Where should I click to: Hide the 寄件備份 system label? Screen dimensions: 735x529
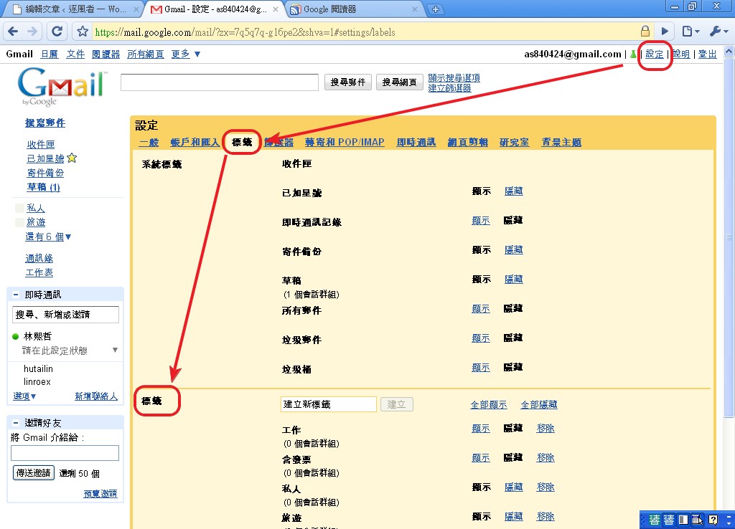[x=514, y=250]
